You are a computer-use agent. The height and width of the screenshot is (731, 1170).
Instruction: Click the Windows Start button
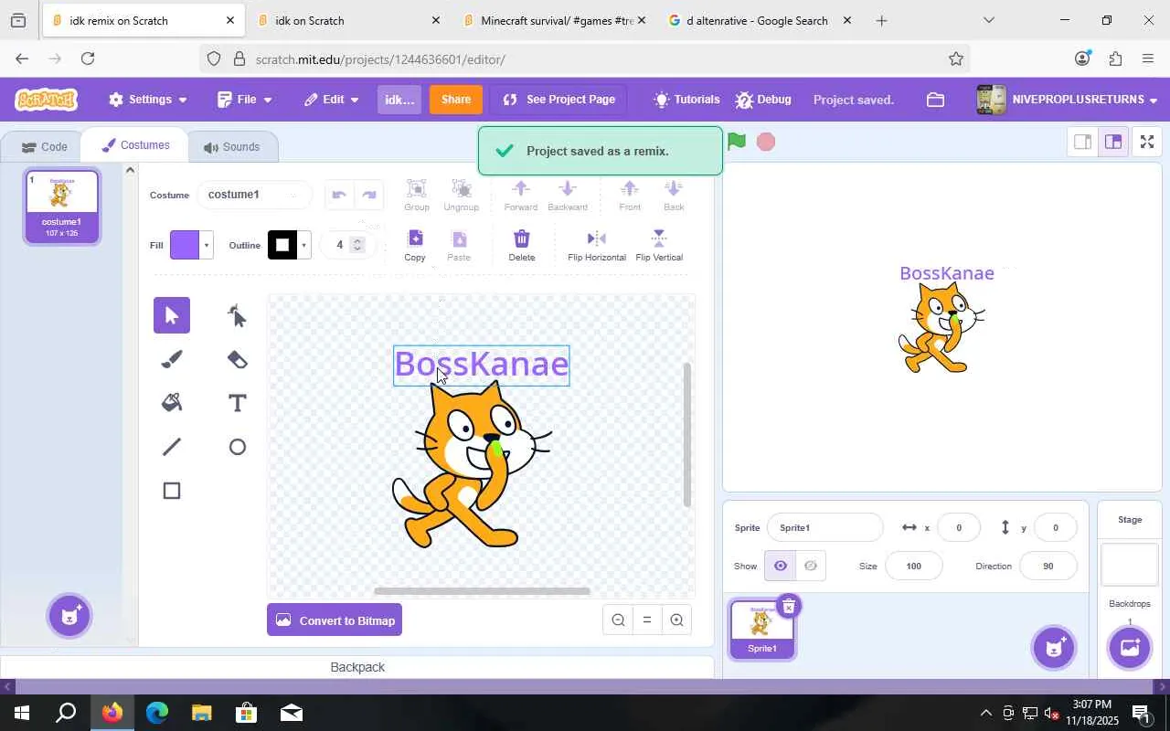[x=21, y=713]
